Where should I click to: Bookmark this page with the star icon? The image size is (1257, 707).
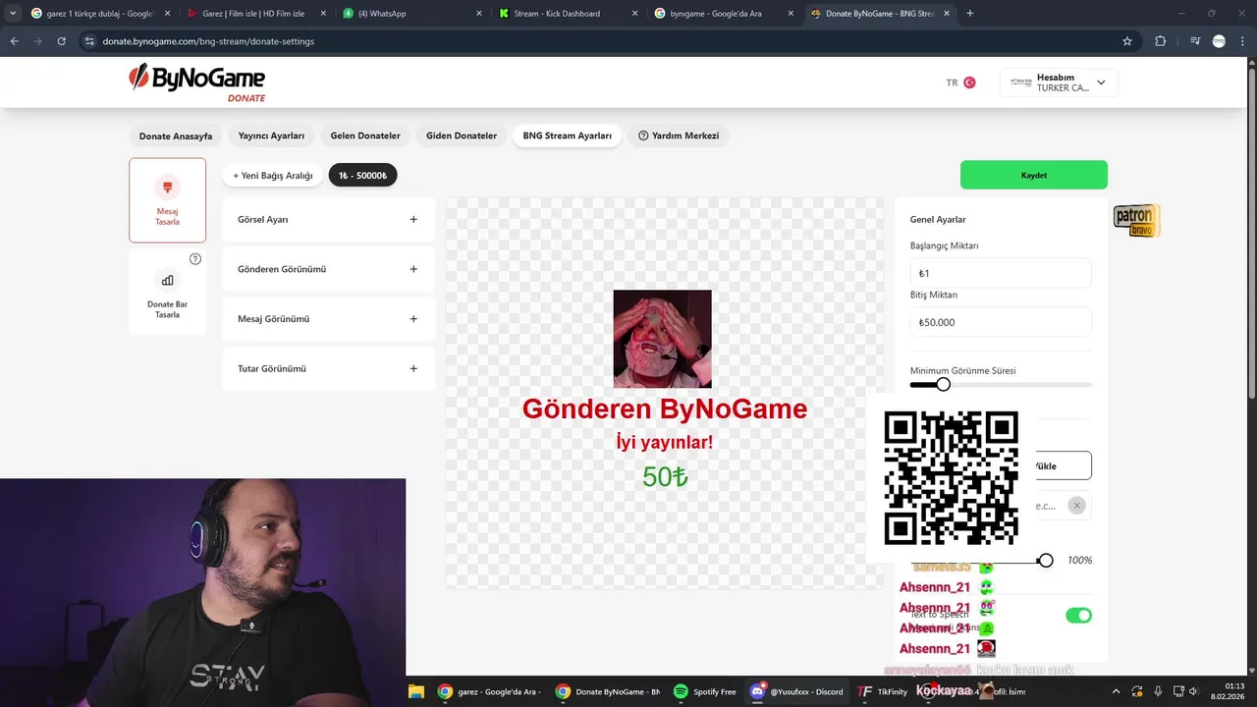click(1127, 41)
